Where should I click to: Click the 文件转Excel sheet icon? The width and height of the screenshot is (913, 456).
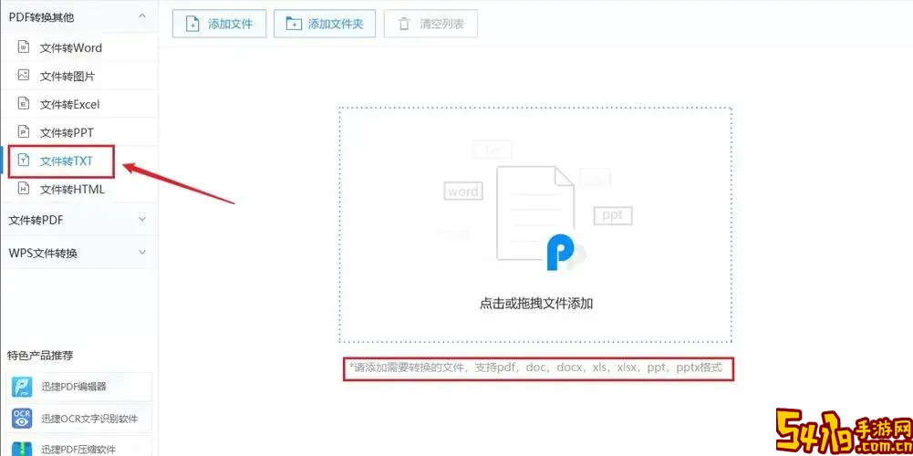click(24, 104)
